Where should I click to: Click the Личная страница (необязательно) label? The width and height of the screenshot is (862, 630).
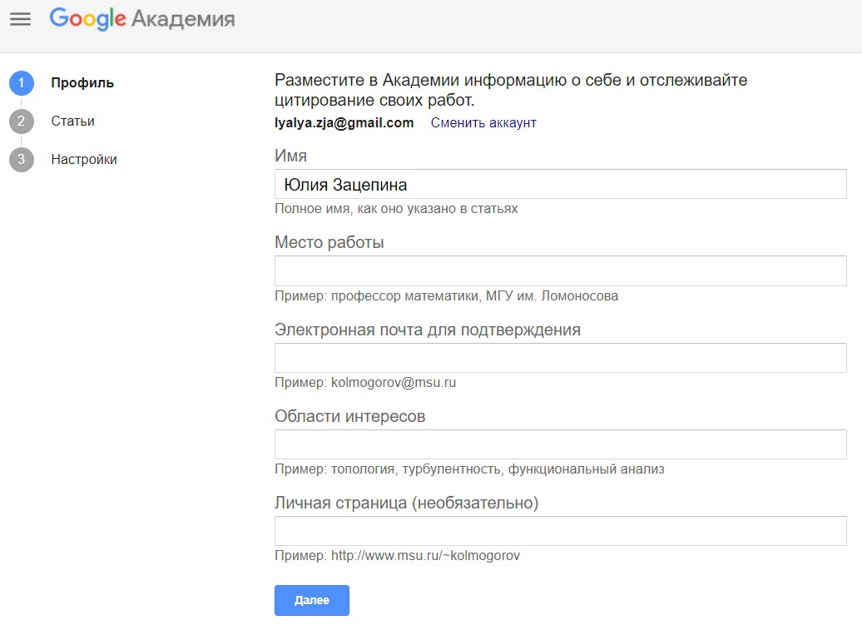click(x=407, y=503)
